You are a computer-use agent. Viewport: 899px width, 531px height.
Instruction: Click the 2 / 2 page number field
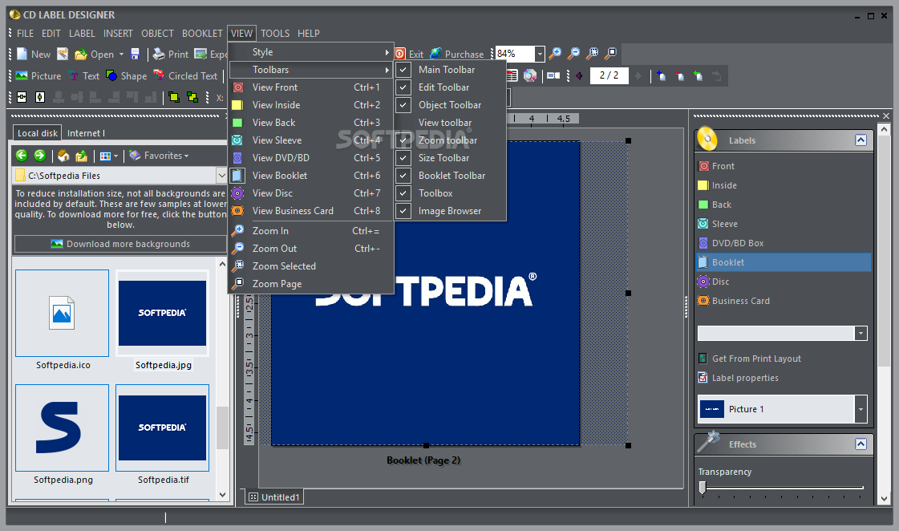[609, 75]
